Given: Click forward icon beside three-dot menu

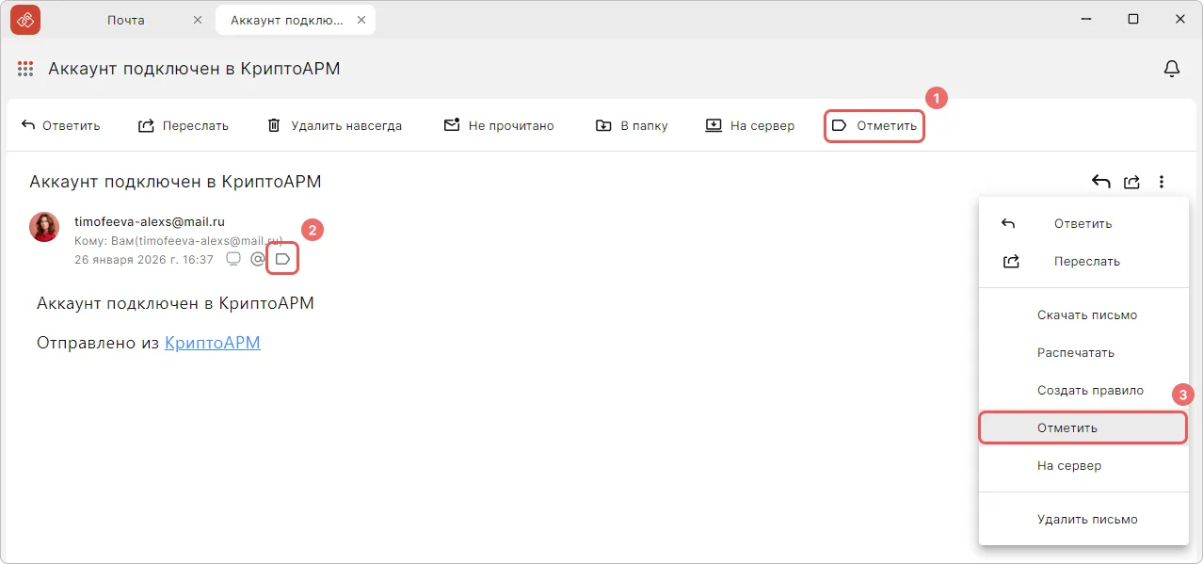Looking at the screenshot, I should tap(1132, 182).
